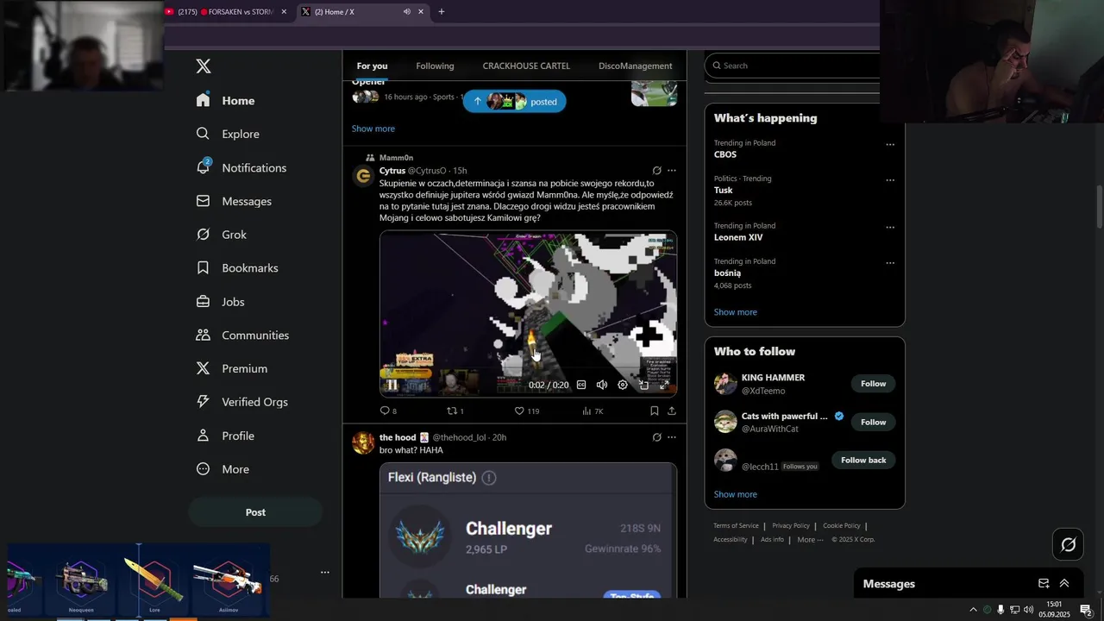Viewport: 1104px width, 621px height.
Task: Switch to the FORSAKEN vs STORM tab
Action: 225,12
